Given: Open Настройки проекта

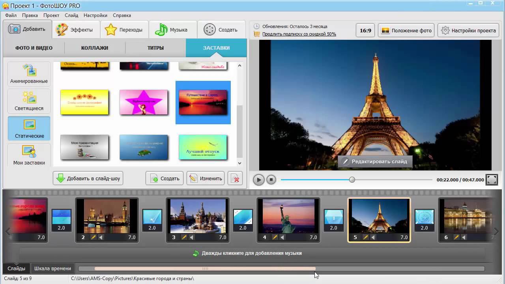Looking at the screenshot, I should click(x=469, y=30).
